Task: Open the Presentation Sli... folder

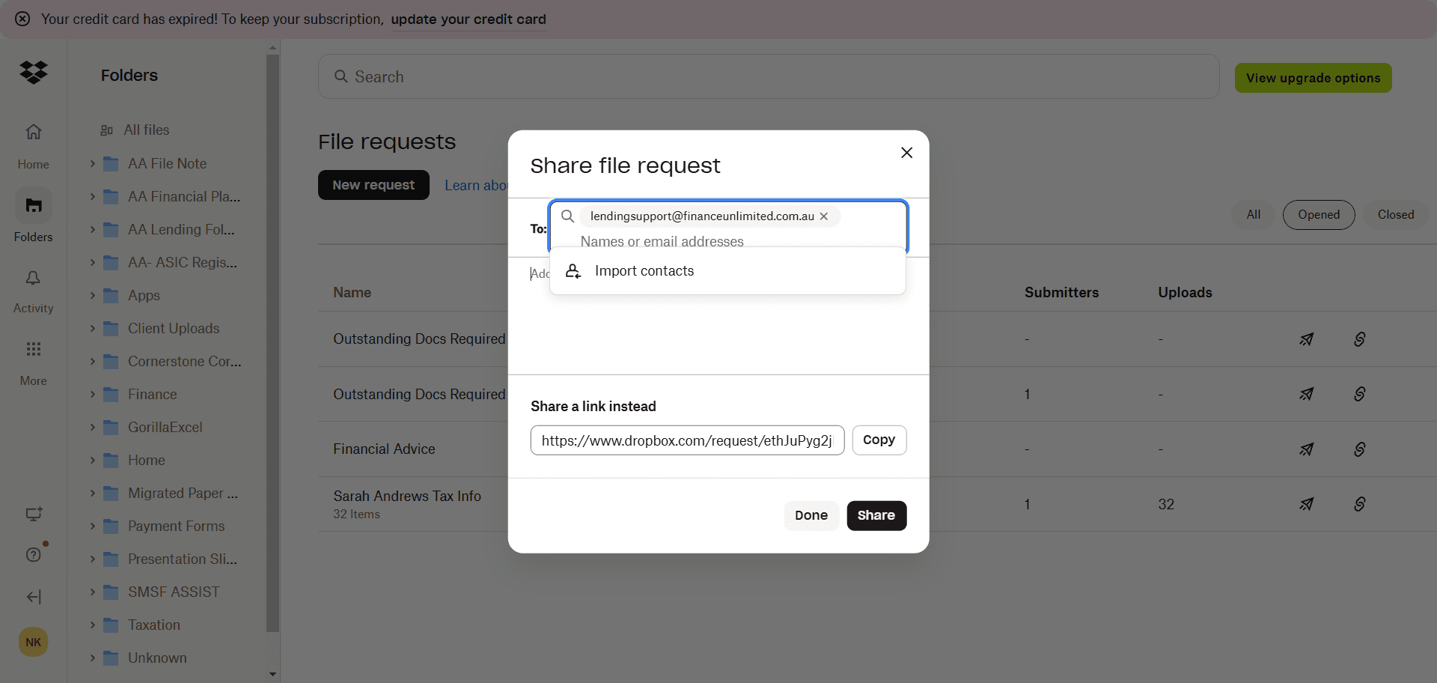Action: click(183, 559)
